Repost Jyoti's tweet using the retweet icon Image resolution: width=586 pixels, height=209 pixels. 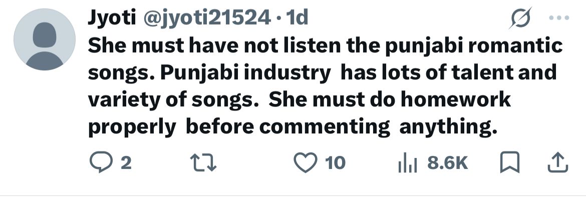click(x=205, y=162)
